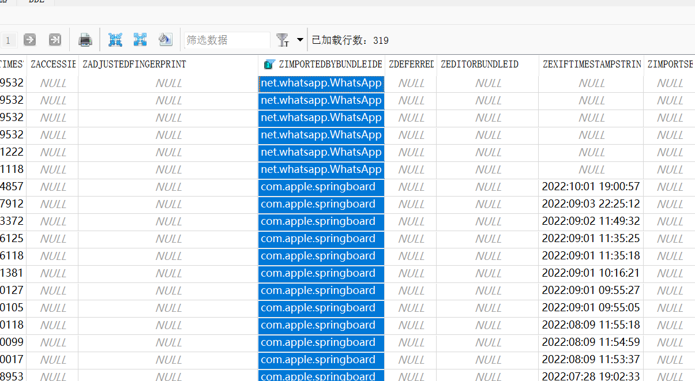Screen dimensions: 695x381
Task: Select timestamp cell 2022:09:02 11:49:32
Action: [591, 221]
